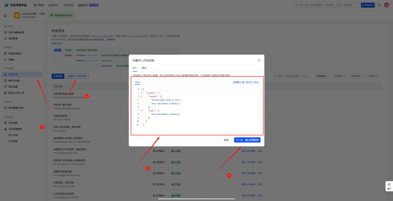Image resolution: width=393 pixels, height=201 pixels.
Task: Click 格式化 JSON link
Action: coord(252,82)
